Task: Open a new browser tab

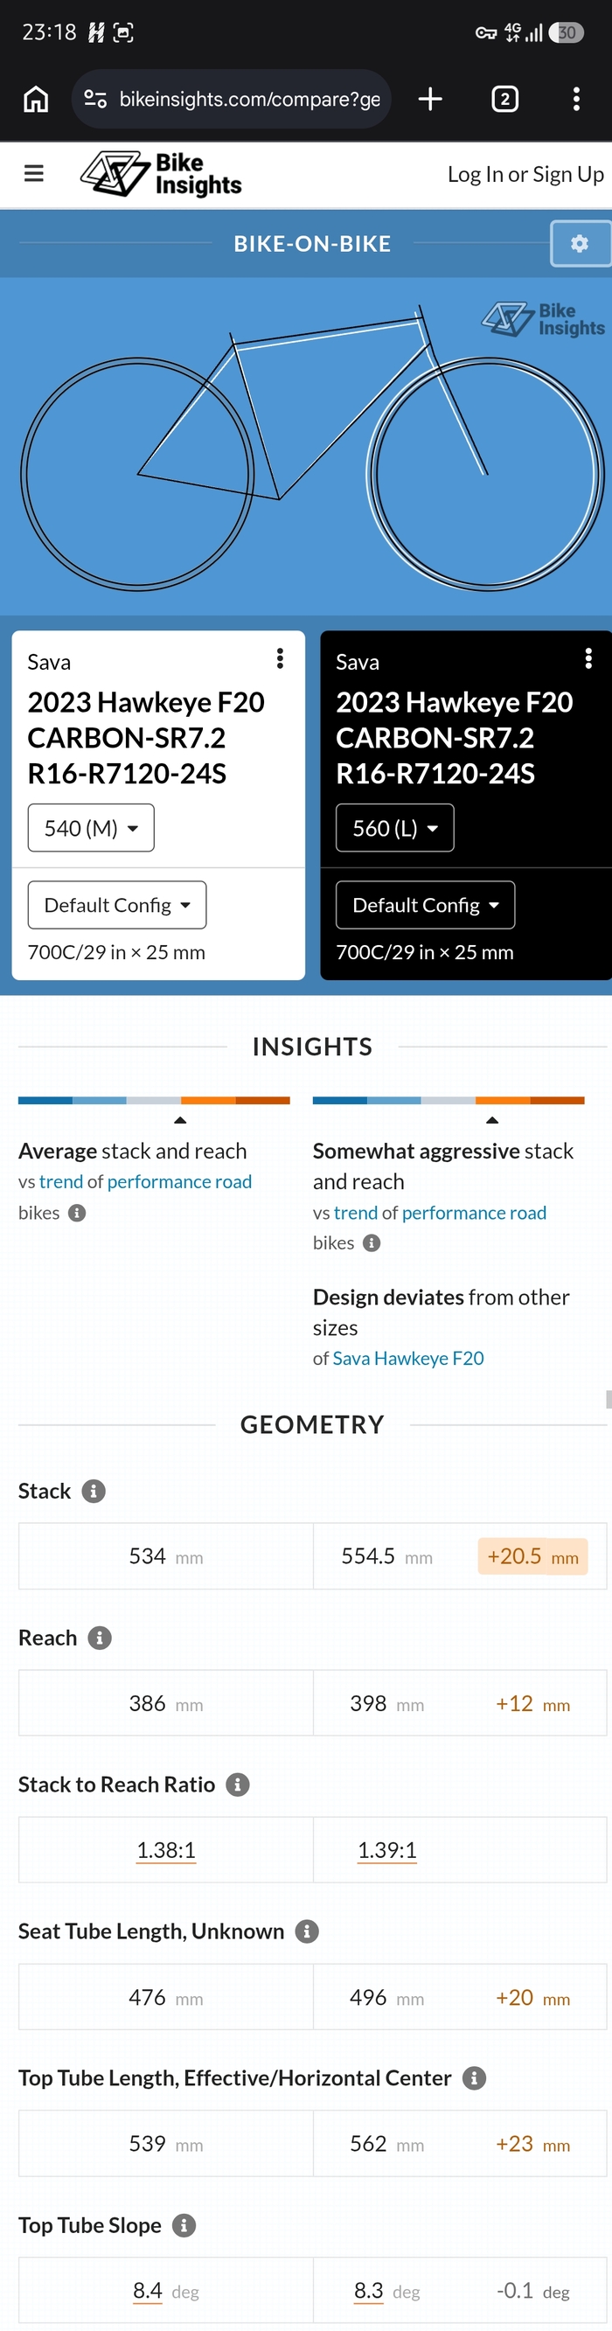Action: (430, 99)
